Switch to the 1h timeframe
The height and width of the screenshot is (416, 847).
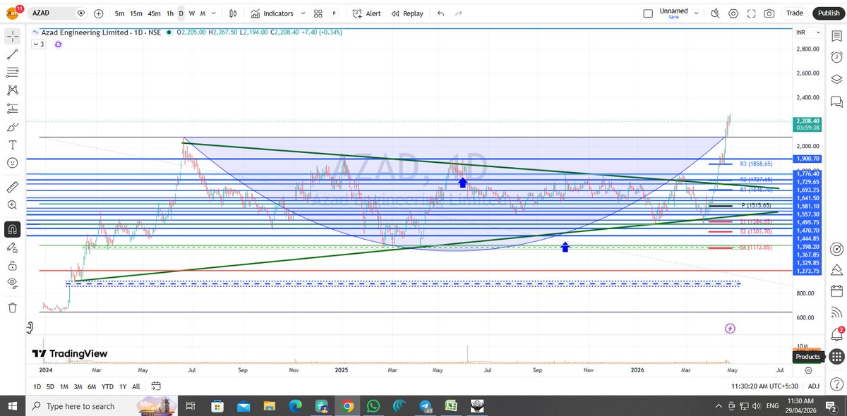[x=169, y=13]
